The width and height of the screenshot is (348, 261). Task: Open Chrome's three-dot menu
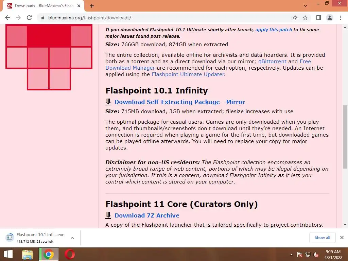pos(341,18)
